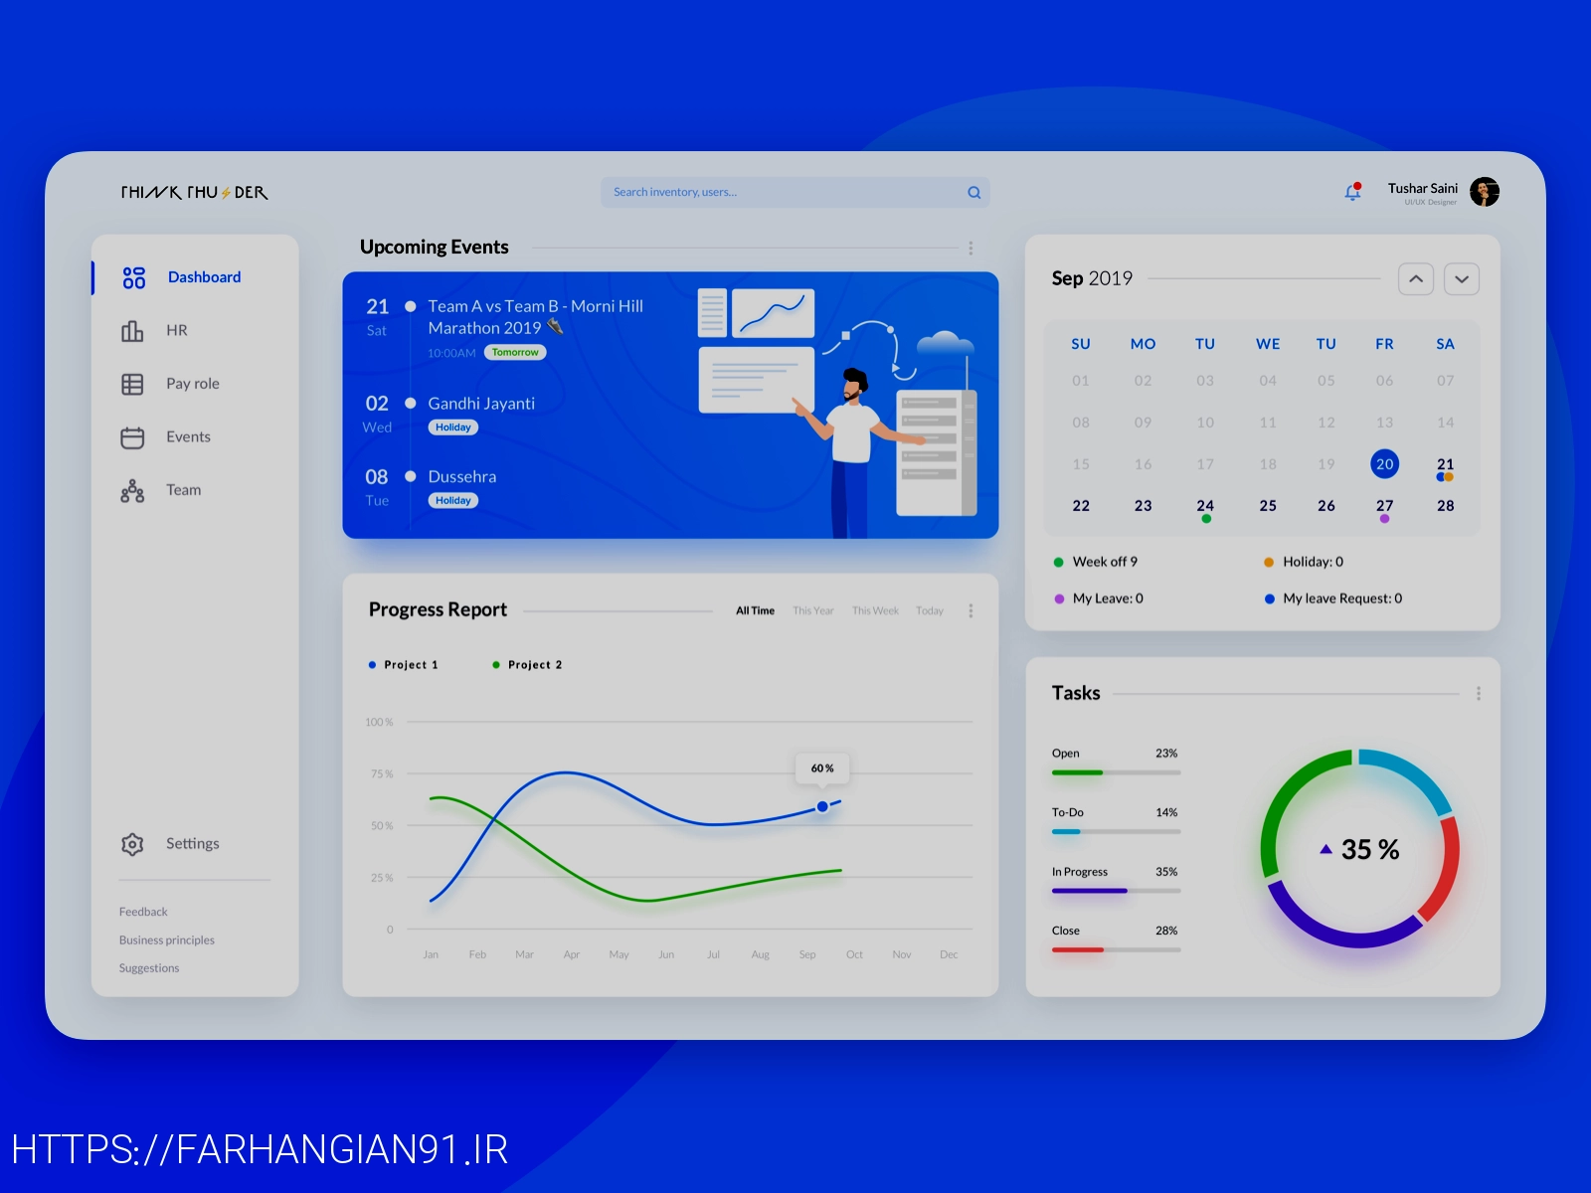Open the Team members icon
This screenshot has width=1591, height=1193.
132,490
